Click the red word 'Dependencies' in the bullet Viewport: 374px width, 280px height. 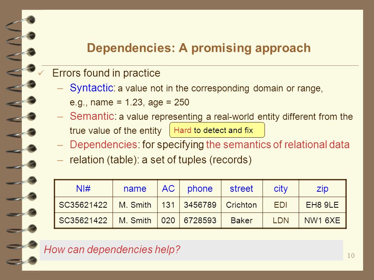coord(103,145)
